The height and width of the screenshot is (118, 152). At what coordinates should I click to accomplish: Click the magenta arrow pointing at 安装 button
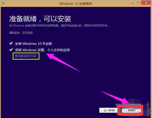pyautogui.click(x=116, y=98)
